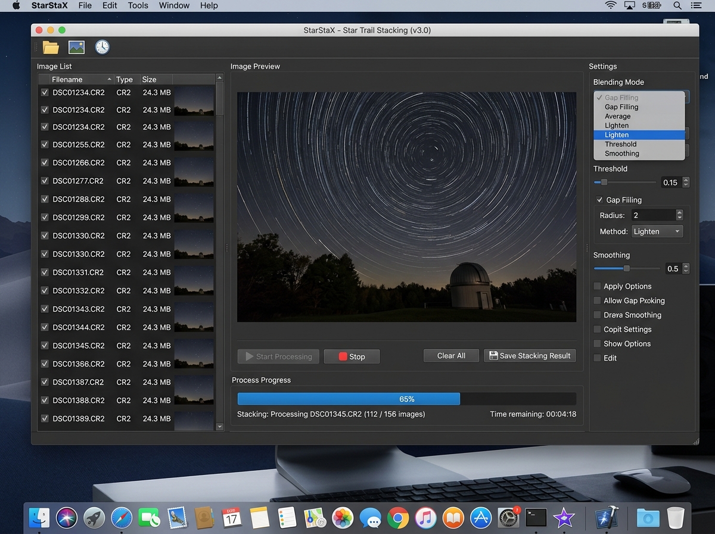Open Notes from the dock

pyautogui.click(x=260, y=517)
